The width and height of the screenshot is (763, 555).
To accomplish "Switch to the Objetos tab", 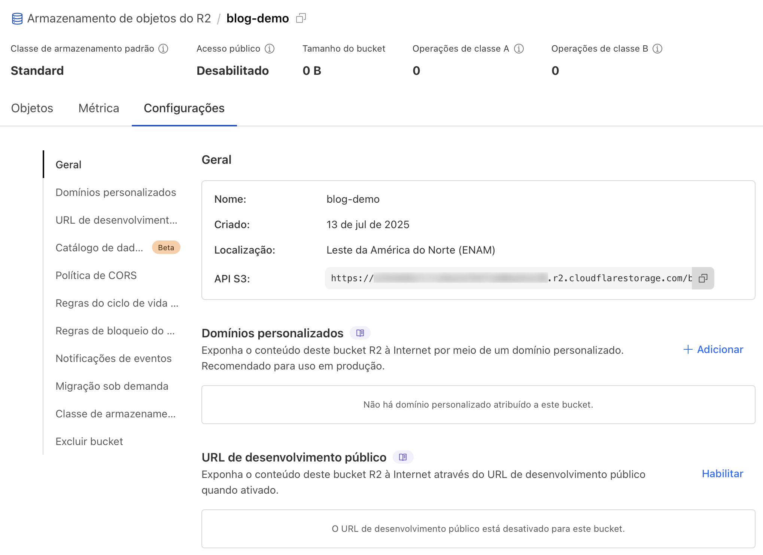I will [32, 108].
